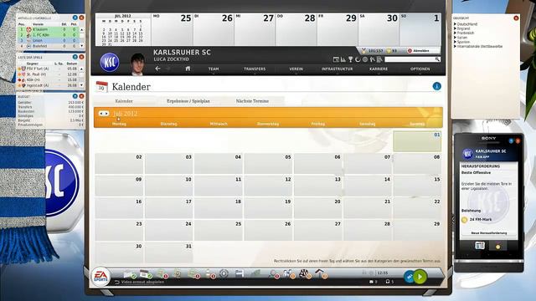Screen dimensions: 536x301
Task: Select calendar day 01 in July grid
Action: click(x=417, y=141)
